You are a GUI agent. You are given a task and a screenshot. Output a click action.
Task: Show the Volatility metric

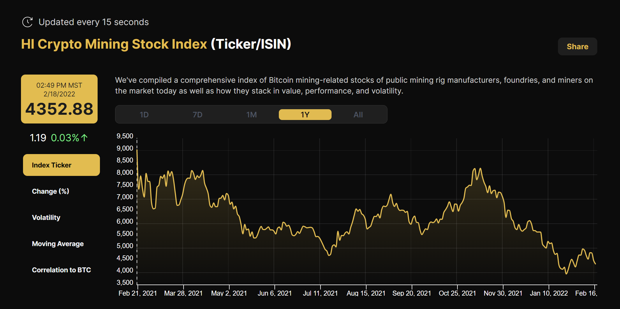pos(46,217)
